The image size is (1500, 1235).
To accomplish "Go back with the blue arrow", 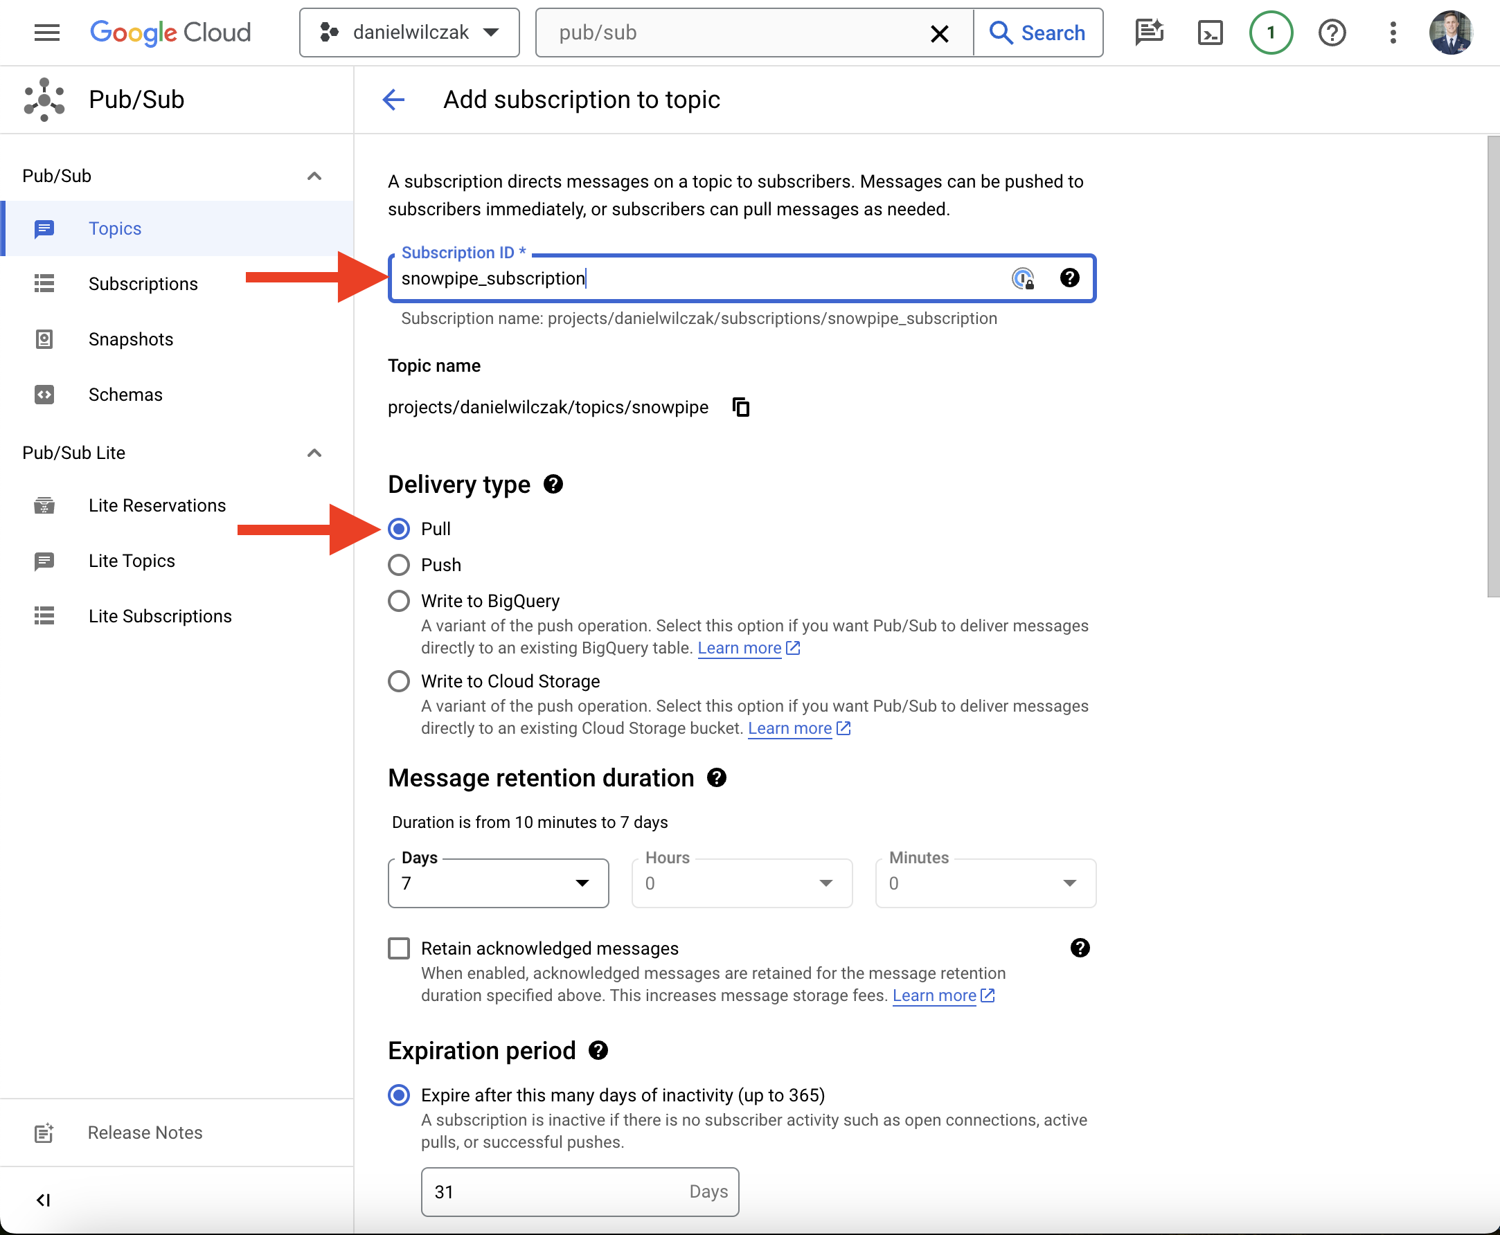I will tap(393, 100).
